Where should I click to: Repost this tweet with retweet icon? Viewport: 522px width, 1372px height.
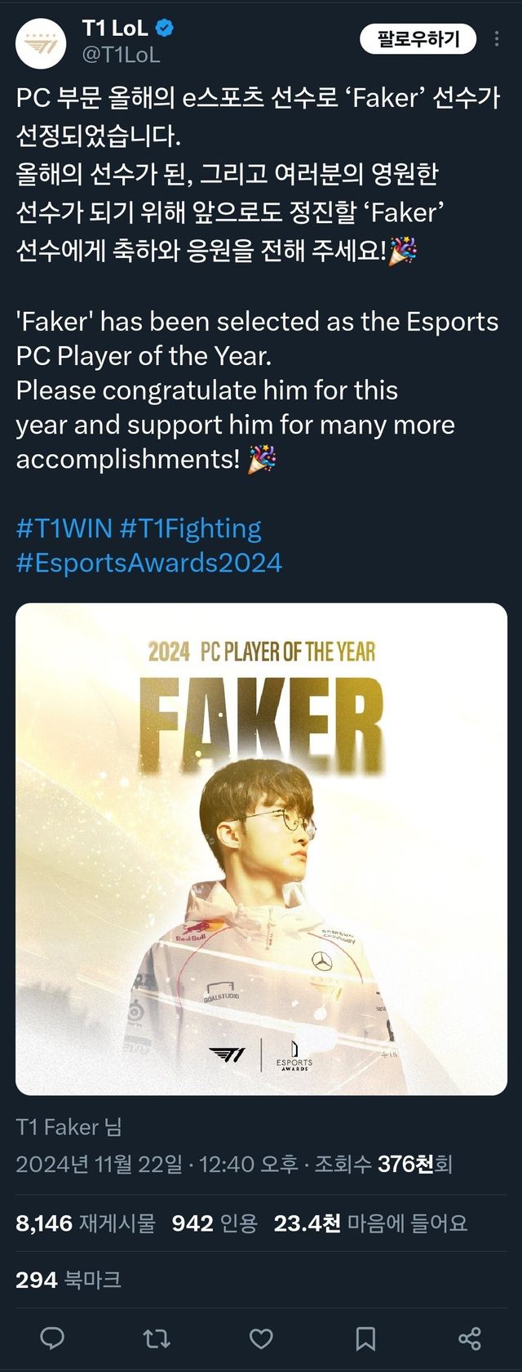coord(157,1338)
